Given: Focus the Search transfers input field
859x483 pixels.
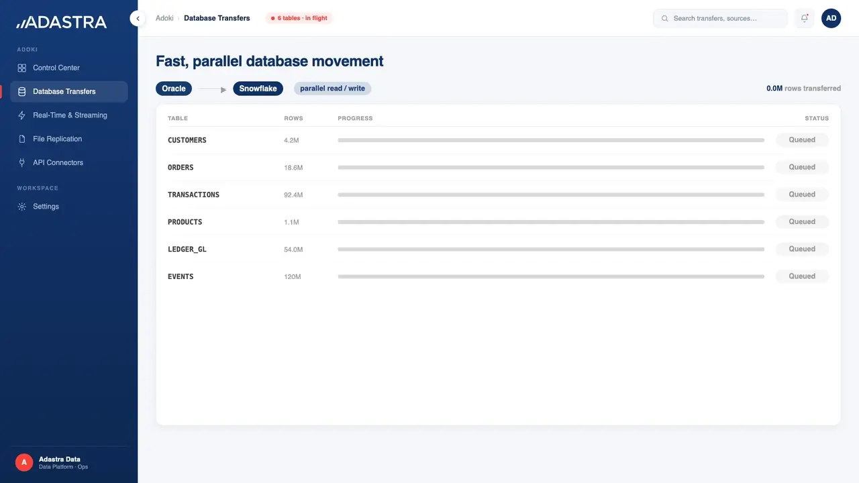Looking at the screenshot, I should [x=720, y=18].
